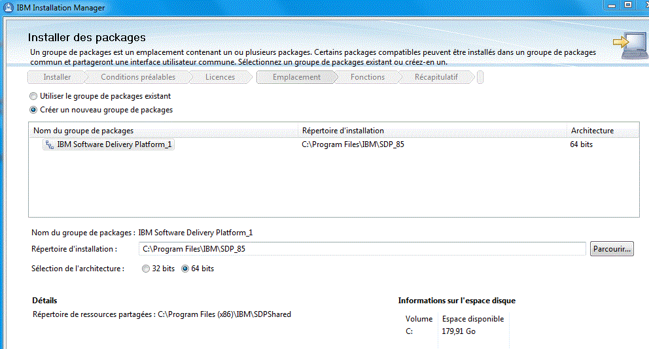Screen dimensions: 649x349
Task: Go to the Emplacement step
Action: click(x=296, y=77)
